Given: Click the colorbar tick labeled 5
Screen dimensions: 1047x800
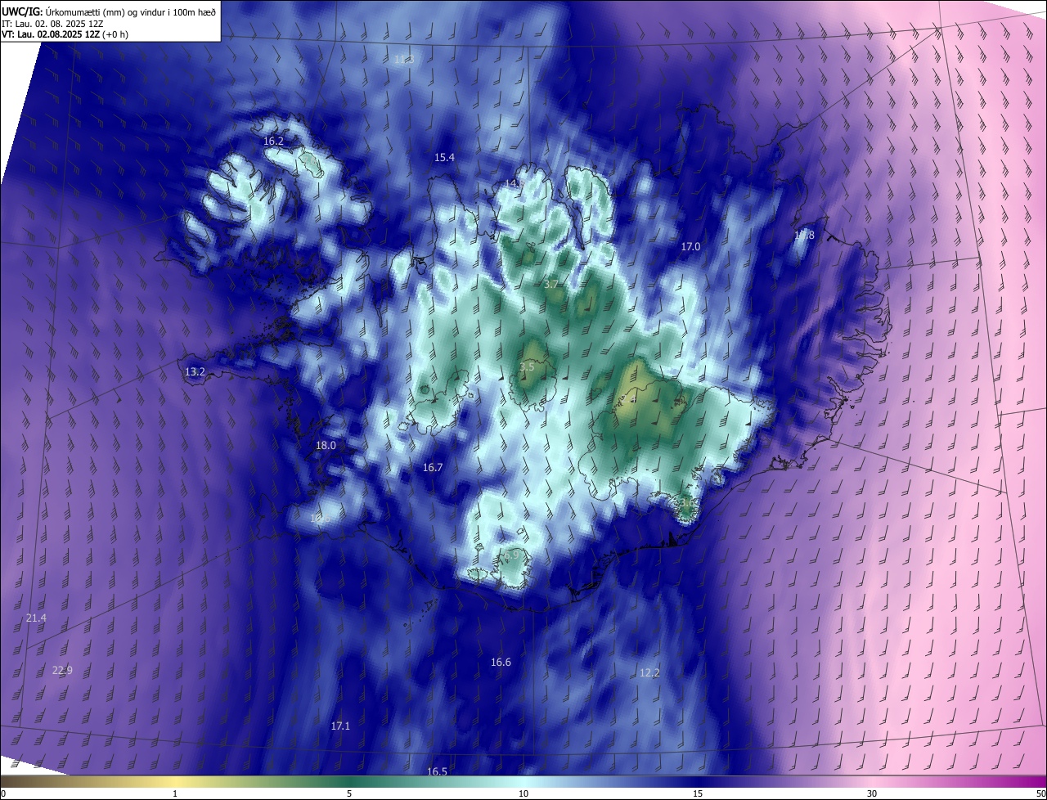Looking at the screenshot, I should coord(349,794).
